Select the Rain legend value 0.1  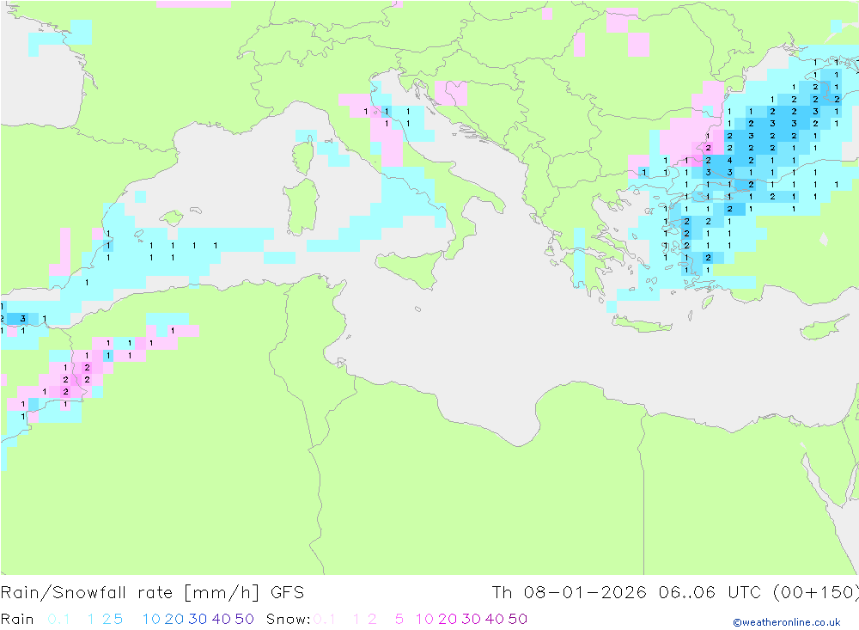58,619
